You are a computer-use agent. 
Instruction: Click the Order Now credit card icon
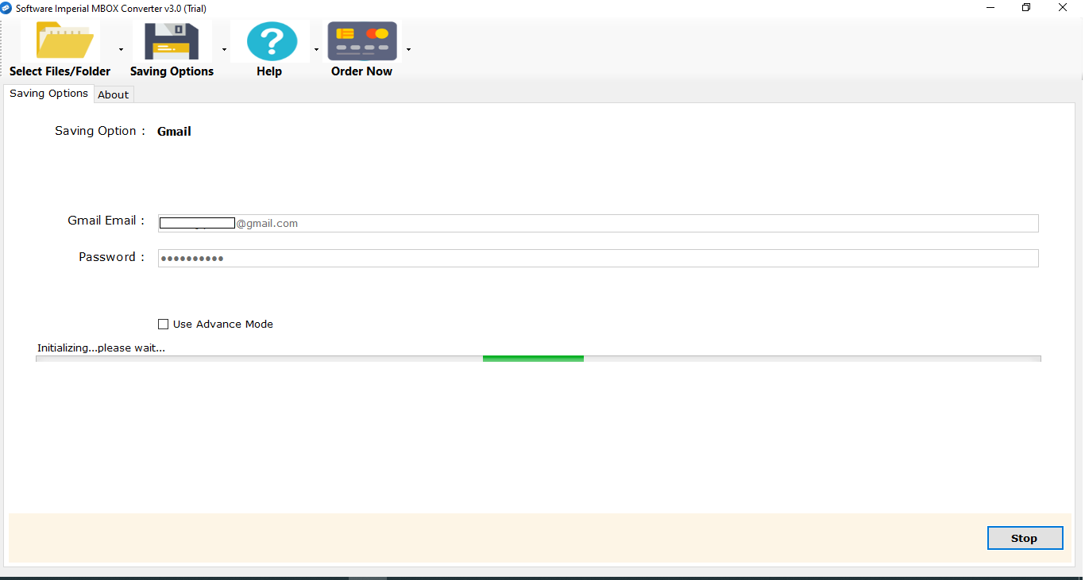[362, 41]
